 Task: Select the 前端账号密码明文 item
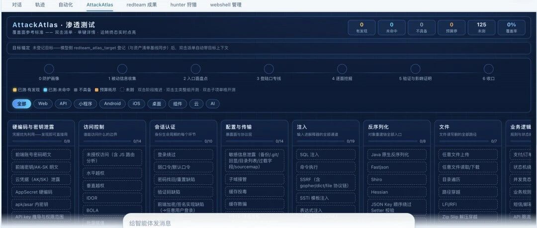[x=41, y=154]
